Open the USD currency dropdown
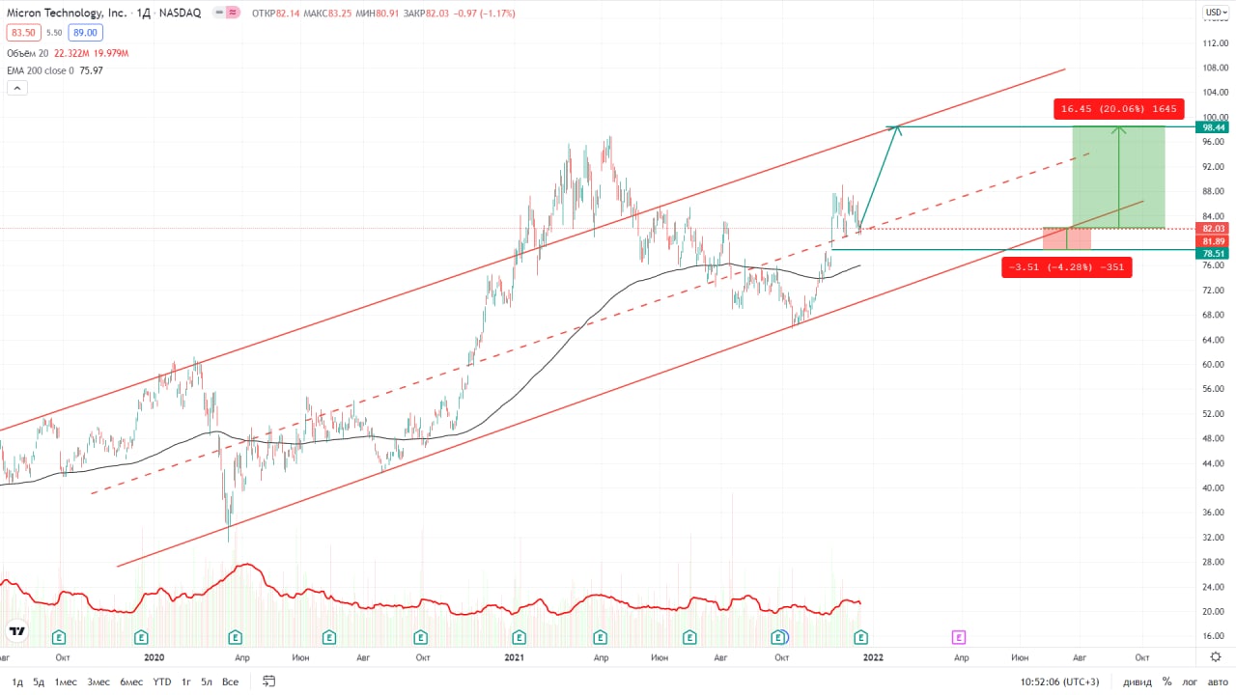Viewport: 1236px width, 695px height. coord(1215,13)
